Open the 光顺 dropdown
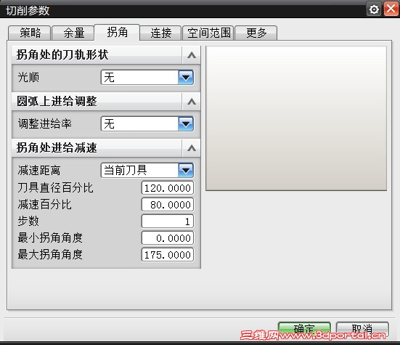 pyautogui.click(x=147, y=77)
